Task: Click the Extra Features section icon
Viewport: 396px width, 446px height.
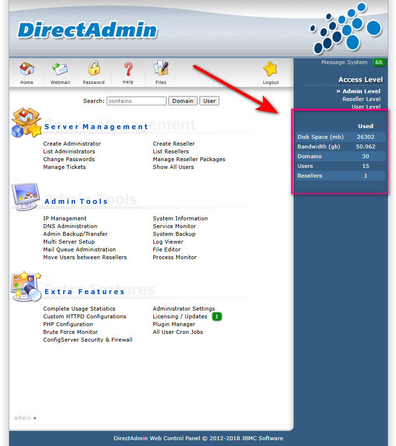Action: click(x=25, y=287)
